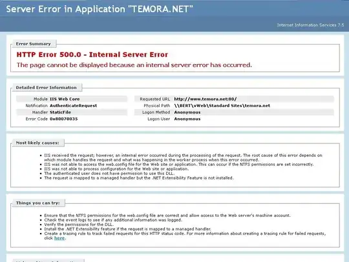This screenshot has width=349, height=262.
Task: Click the 'Requested URL' field label
Action: click(x=154, y=99)
